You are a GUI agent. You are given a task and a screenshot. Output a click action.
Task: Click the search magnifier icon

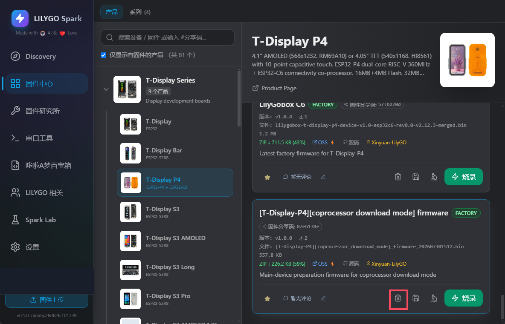pos(110,37)
